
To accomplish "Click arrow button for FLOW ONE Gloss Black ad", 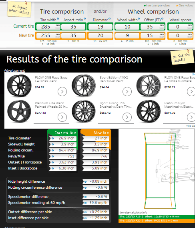I will click(x=62, y=92).
